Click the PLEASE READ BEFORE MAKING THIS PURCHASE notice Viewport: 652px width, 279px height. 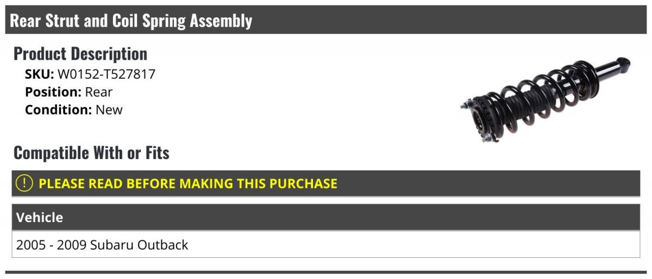pyautogui.click(x=188, y=183)
